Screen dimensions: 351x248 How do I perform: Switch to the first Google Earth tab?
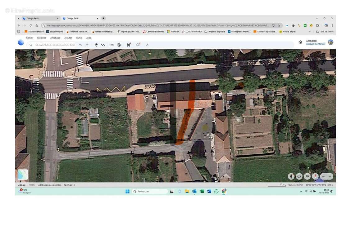40,18
